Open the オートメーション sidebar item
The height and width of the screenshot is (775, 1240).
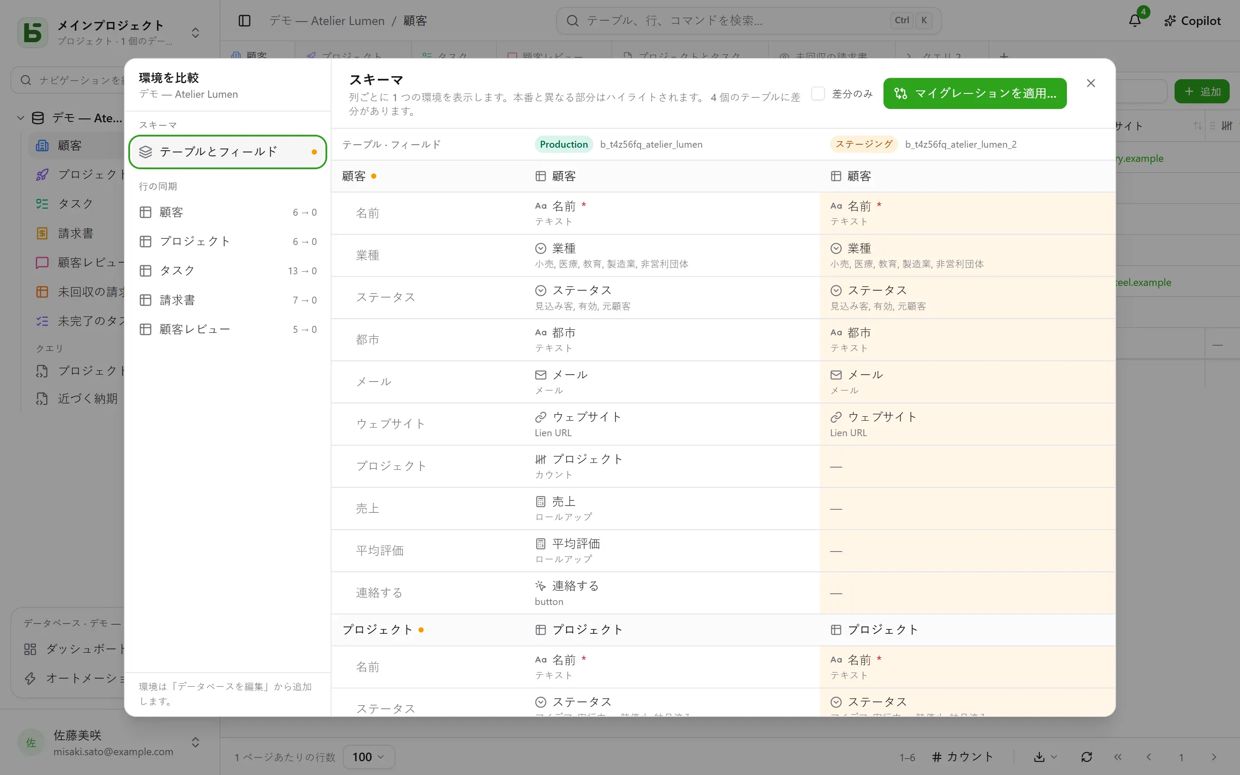(74, 678)
